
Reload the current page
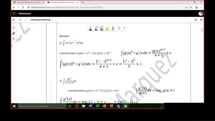click(x=23, y=7)
